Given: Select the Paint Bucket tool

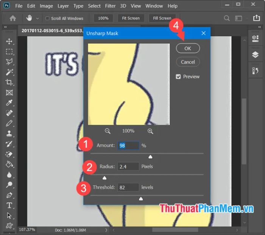Looking at the screenshot, I should click(9, 164).
